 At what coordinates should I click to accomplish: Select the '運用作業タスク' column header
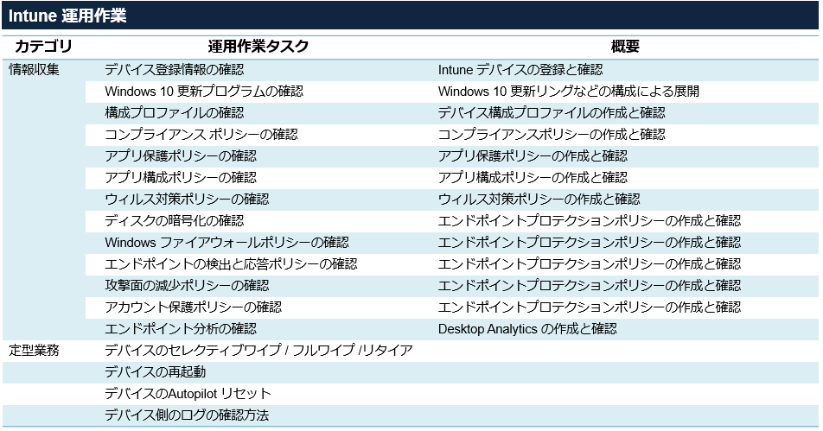point(258,47)
